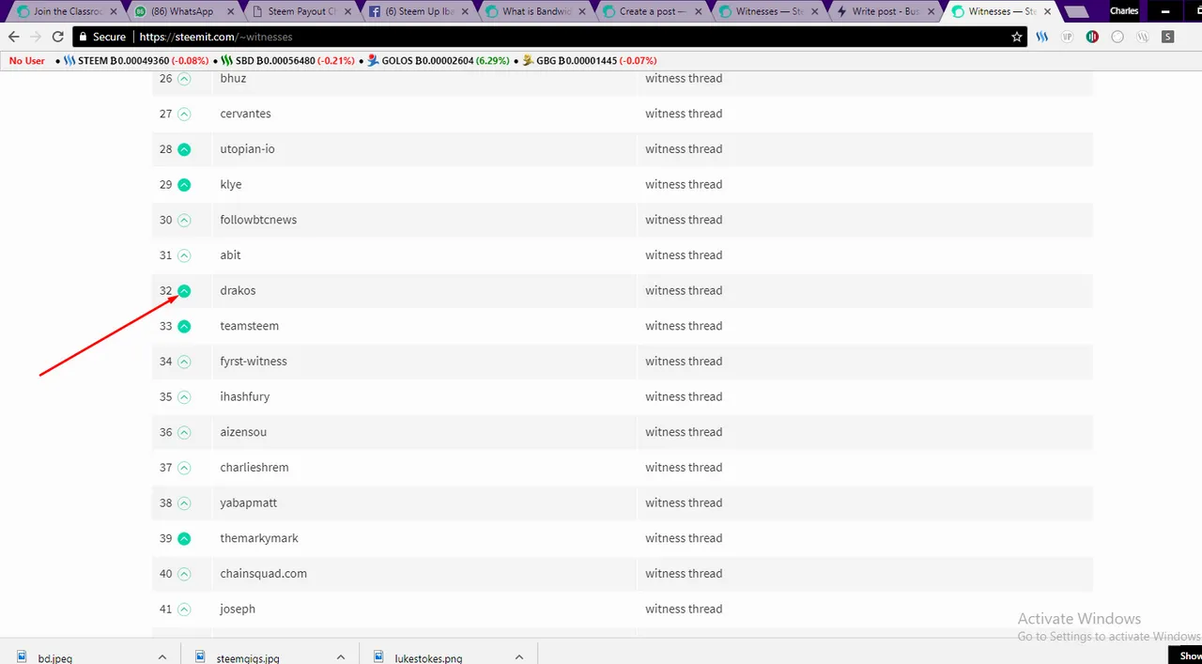The image size is (1202, 664).
Task: Remove vote from themarkymark
Action: click(184, 538)
